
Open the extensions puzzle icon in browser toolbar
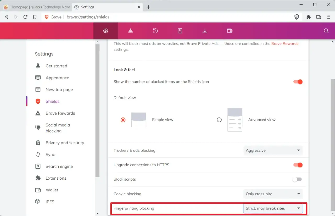coord(309,17)
